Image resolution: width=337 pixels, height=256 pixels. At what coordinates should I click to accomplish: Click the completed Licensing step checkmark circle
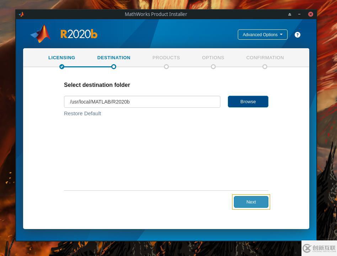(62, 67)
